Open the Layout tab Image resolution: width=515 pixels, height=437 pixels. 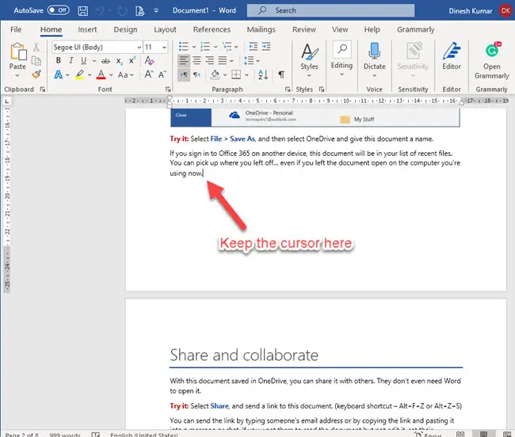point(165,29)
